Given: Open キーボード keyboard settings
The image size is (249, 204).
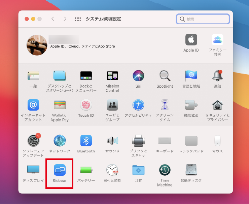Looking at the screenshot, I should coord(165,141).
